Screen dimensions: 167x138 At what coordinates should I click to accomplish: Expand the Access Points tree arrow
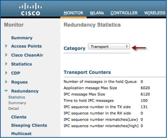6,46
